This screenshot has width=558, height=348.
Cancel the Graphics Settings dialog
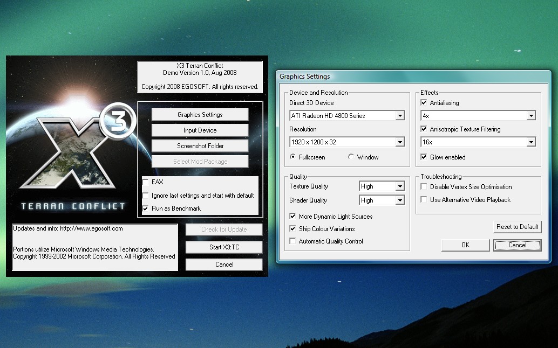pyautogui.click(x=518, y=245)
